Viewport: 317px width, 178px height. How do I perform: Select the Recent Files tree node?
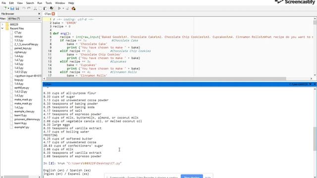click(17, 29)
